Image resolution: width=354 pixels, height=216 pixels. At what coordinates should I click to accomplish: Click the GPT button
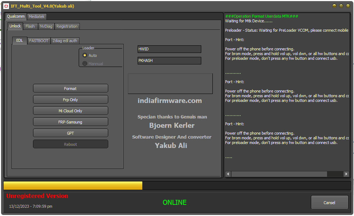coord(70,132)
